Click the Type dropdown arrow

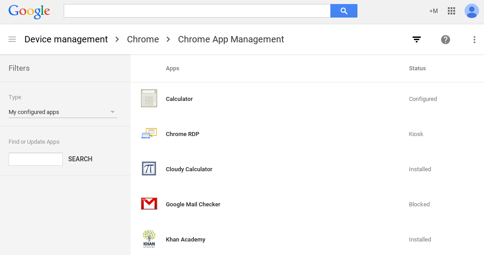click(113, 112)
